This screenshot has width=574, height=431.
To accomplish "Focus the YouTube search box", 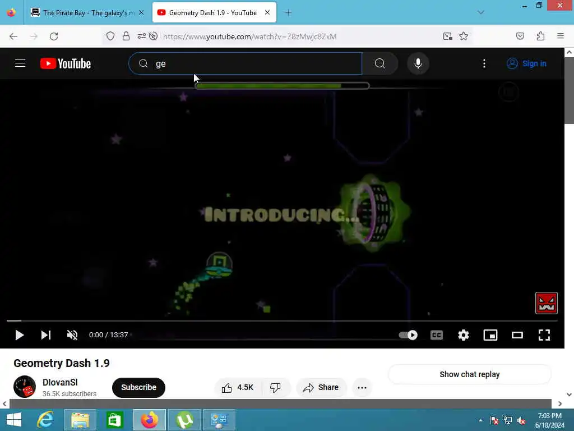I will 246,63.
